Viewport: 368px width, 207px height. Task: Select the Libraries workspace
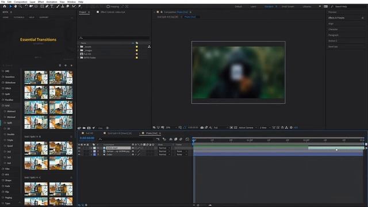(x=306, y=6)
